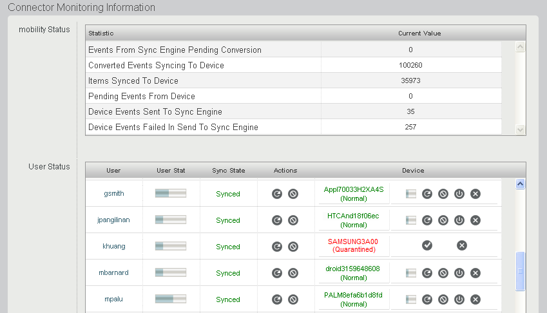Screen dimensions: 547x313
Task: Click the block icon for user jpangilinan
Action: (293, 220)
